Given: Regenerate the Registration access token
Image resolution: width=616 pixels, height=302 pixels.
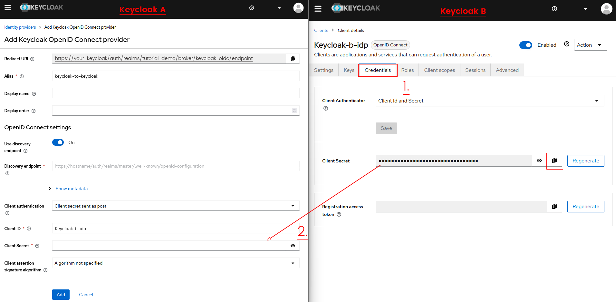Looking at the screenshot, I should coord(586,207).
